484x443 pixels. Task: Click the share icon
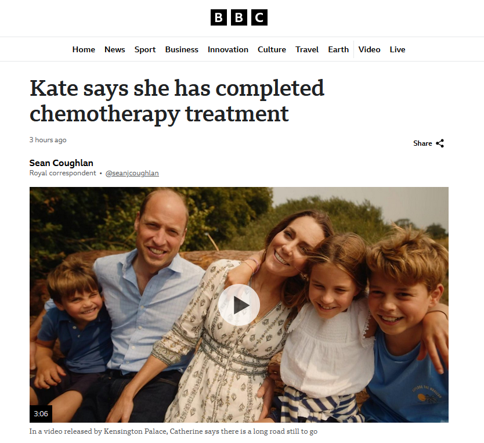440,143
